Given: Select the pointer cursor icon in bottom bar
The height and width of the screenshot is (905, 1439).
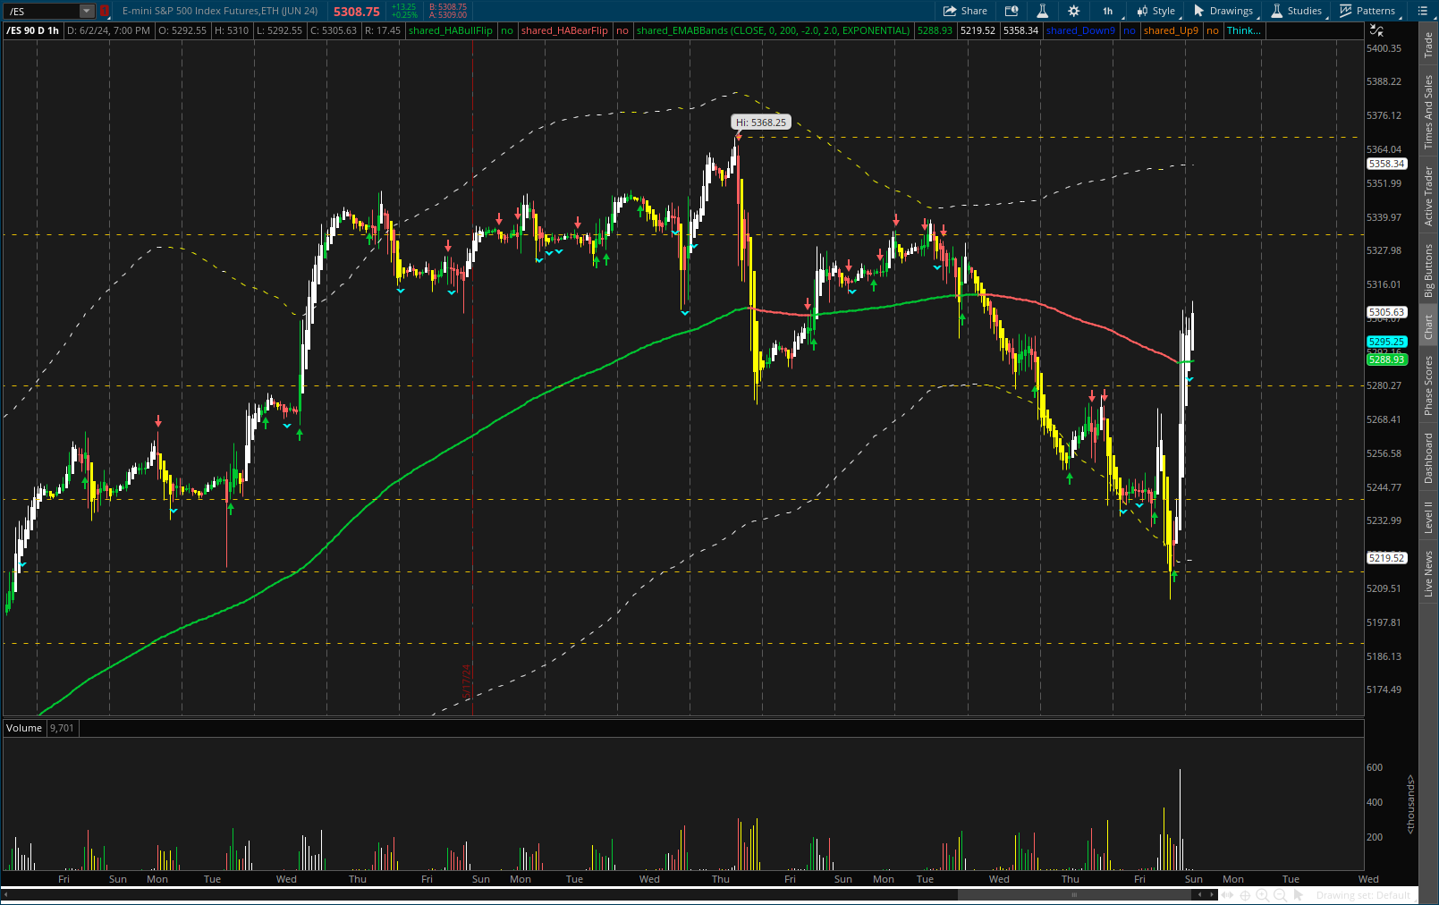Looking at the screenshot, I should [1299, 894].
